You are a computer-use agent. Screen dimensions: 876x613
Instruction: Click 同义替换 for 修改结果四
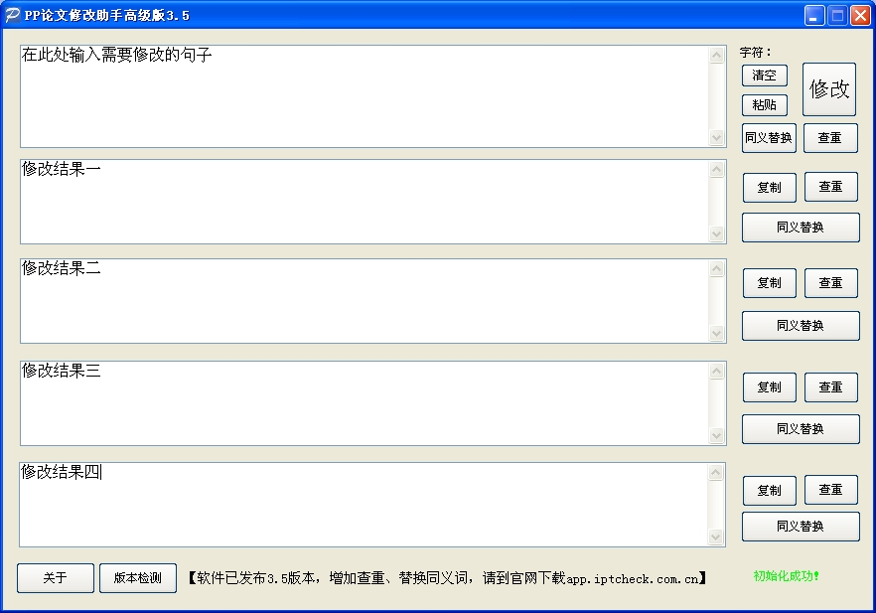click(801, 527)
